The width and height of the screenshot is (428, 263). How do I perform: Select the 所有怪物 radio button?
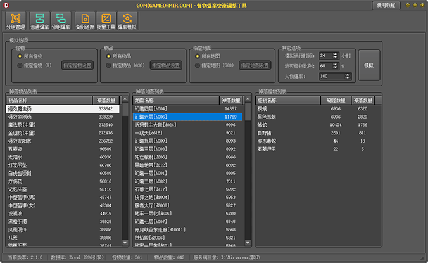pos(20,56)
